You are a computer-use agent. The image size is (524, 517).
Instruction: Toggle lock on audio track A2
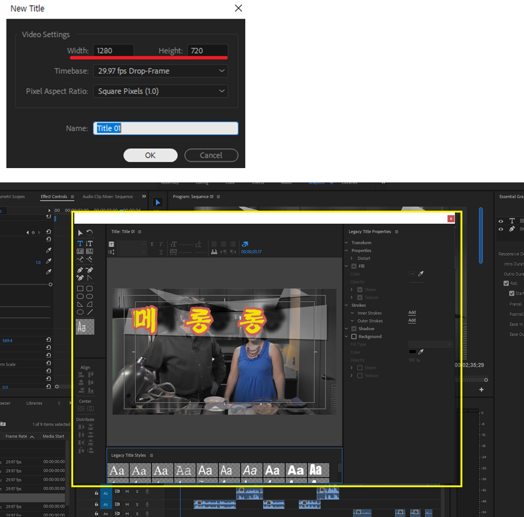pos(96,493)
